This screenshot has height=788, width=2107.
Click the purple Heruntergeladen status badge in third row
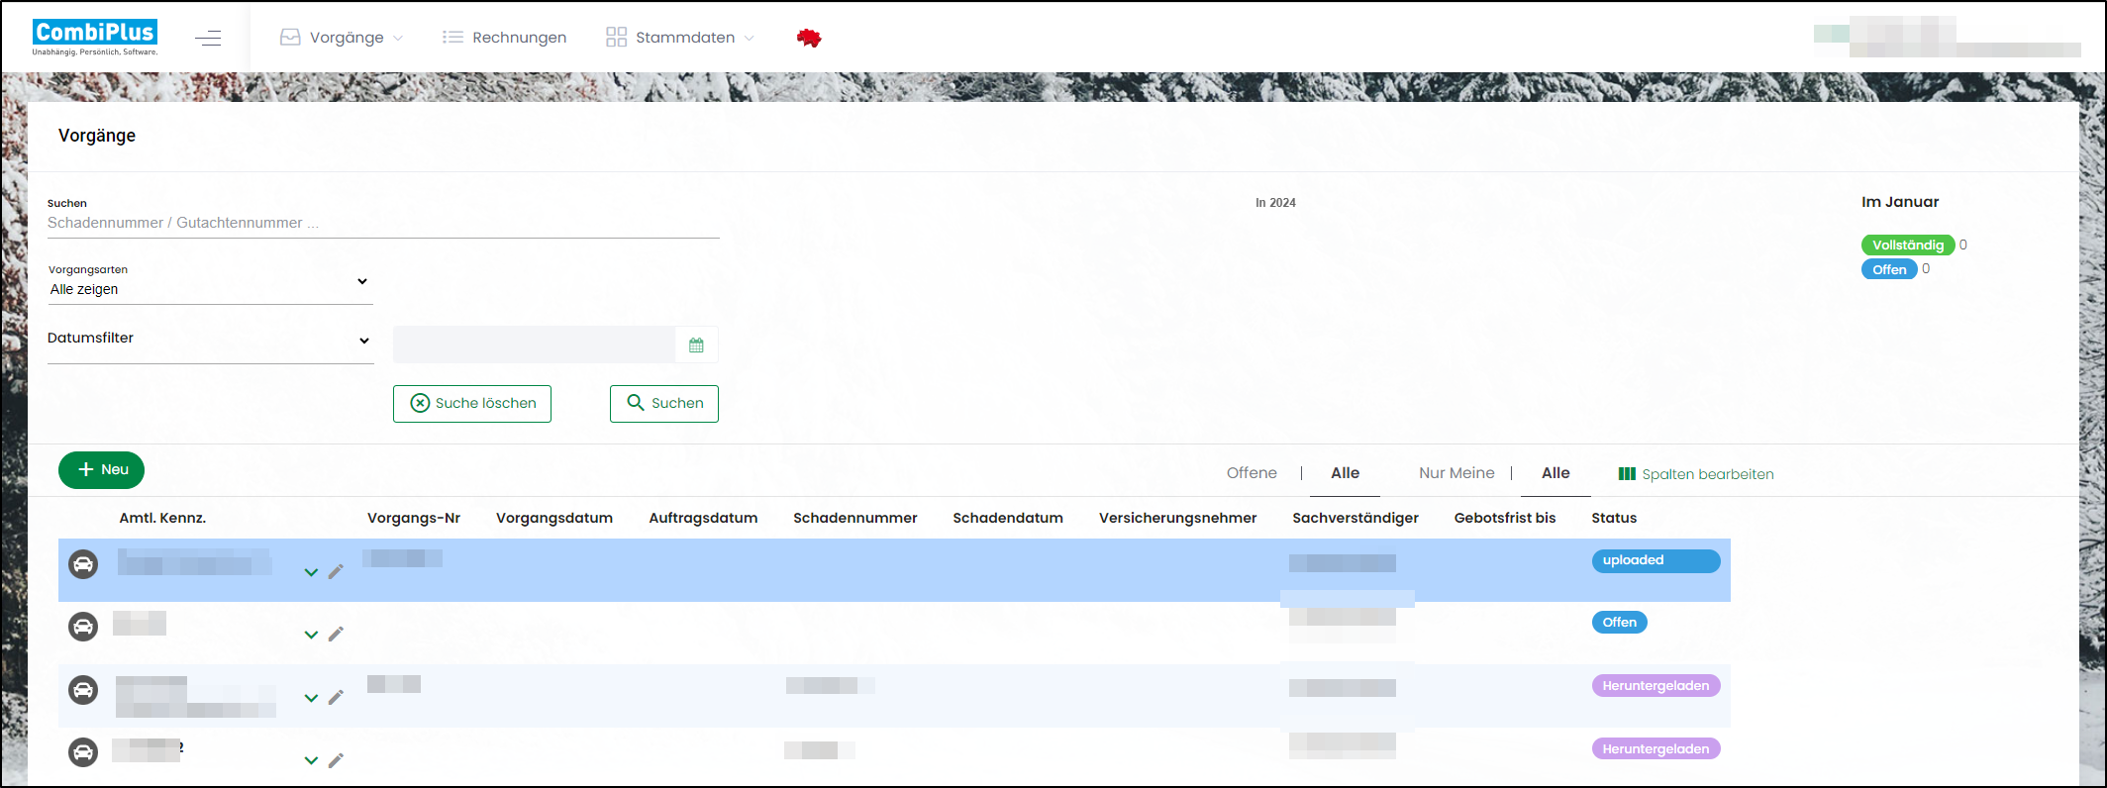(x=1655, y=686)
